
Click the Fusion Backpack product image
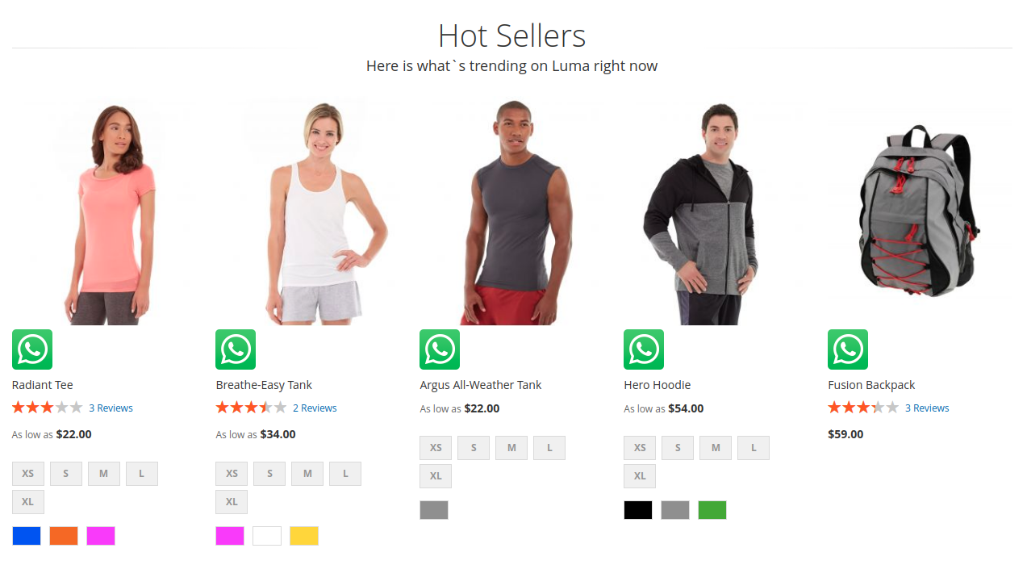[x=920, y=211]
